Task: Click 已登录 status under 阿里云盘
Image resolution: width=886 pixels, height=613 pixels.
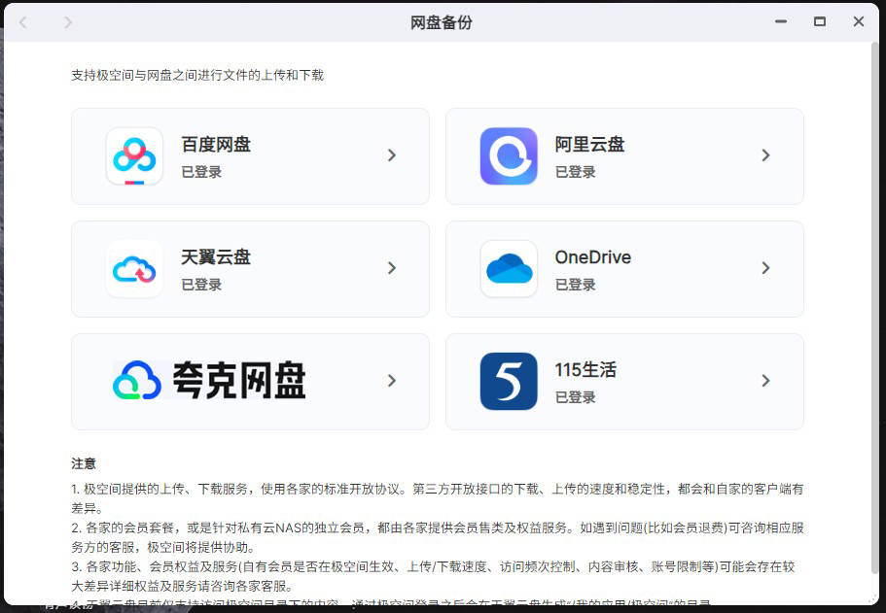Action: coord(575,172)
